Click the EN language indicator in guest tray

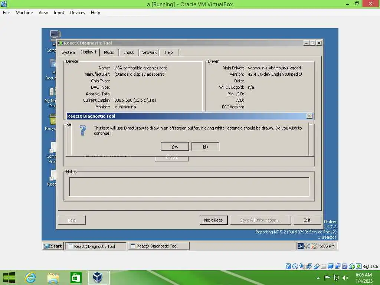click(x=300, y=246)
